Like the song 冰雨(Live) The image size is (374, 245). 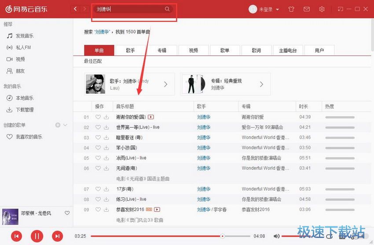pos(98,158)
